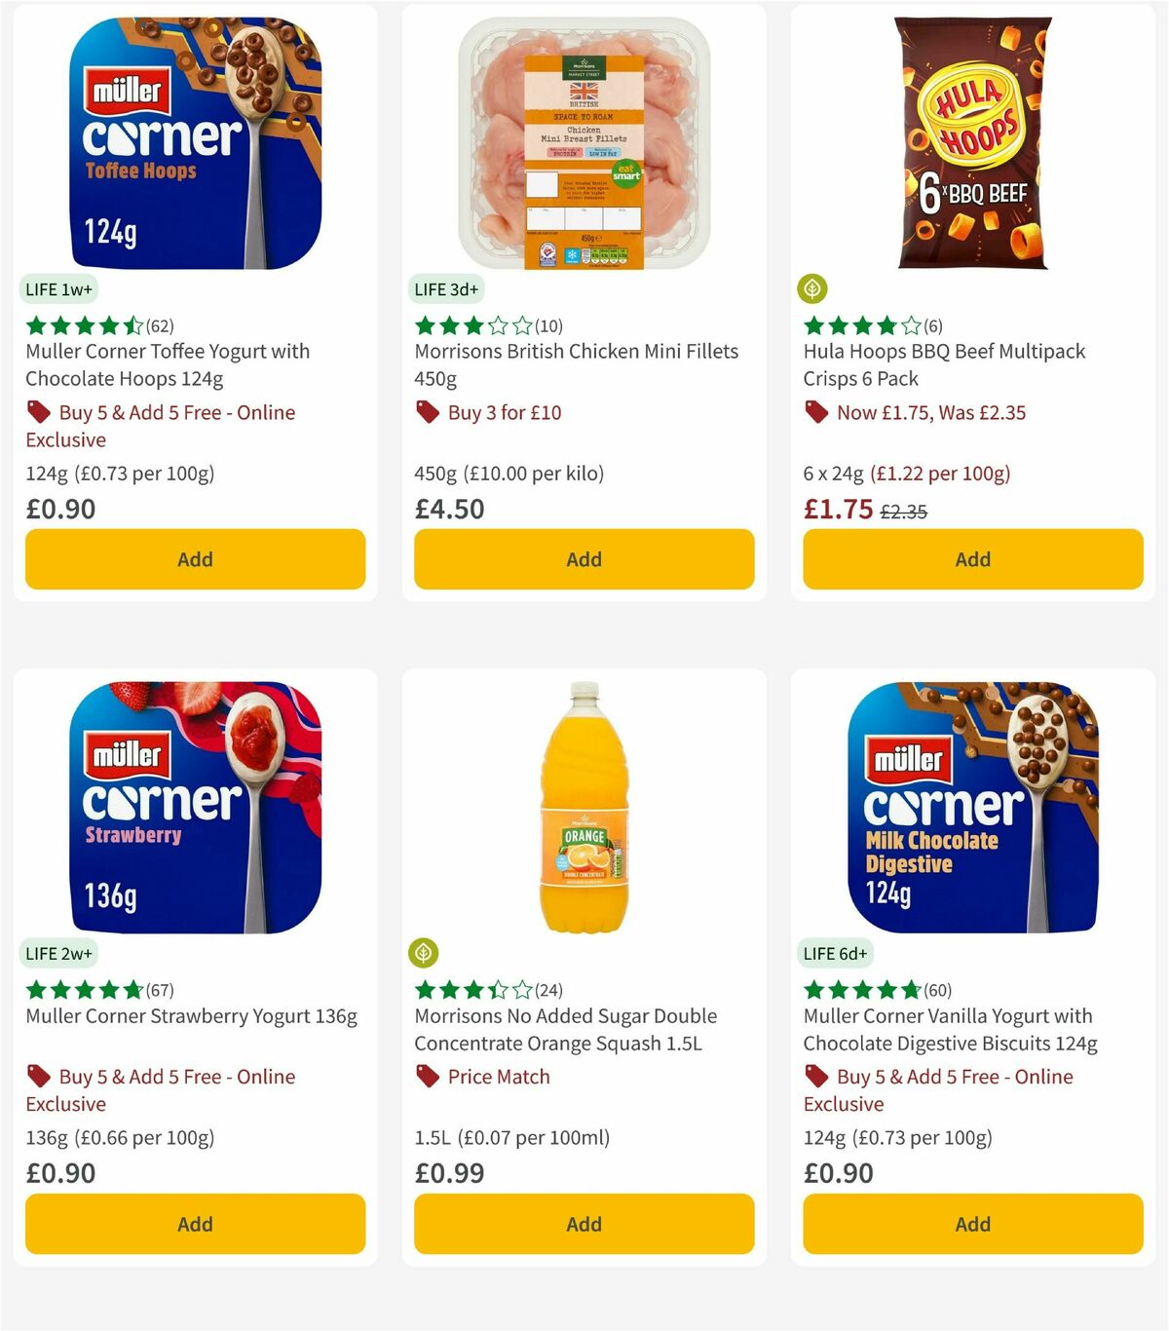Open the Muller Corner Toffee Yogurt product page
The image size is (1169, 1331).
[167, 364]
